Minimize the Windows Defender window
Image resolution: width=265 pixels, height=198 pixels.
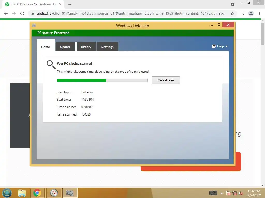pyautogui.click(x=212, y=25)
